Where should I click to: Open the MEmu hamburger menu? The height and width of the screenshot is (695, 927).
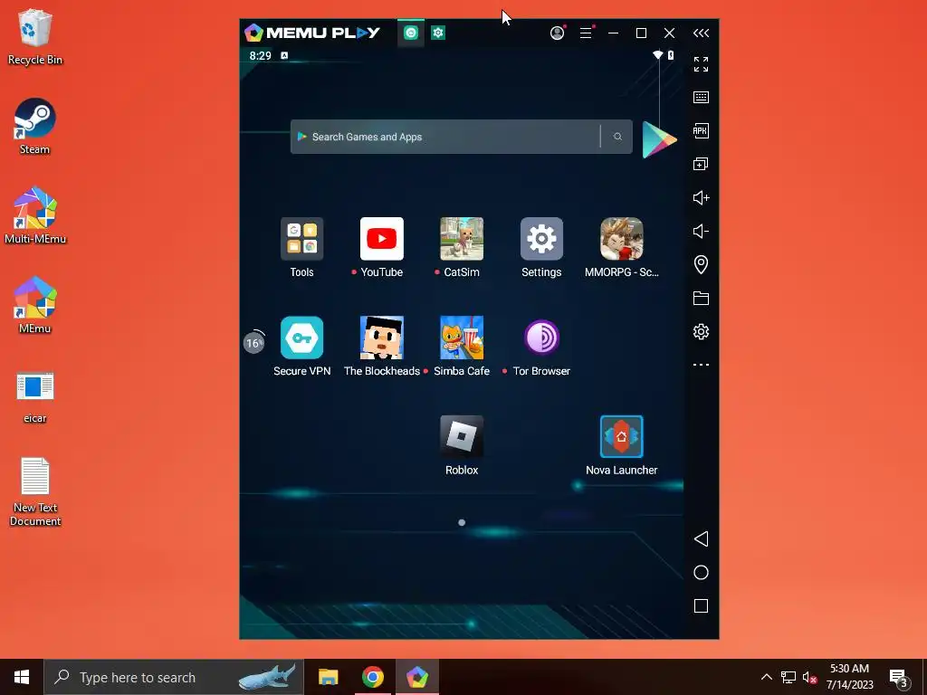coord(586,33)
